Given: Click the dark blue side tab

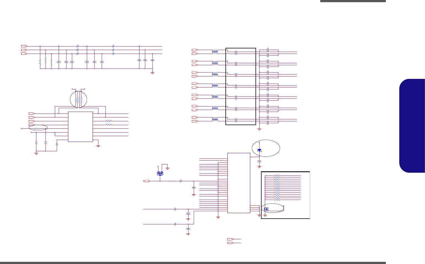Looking at the screenshot, I should [x=412, y=126].
